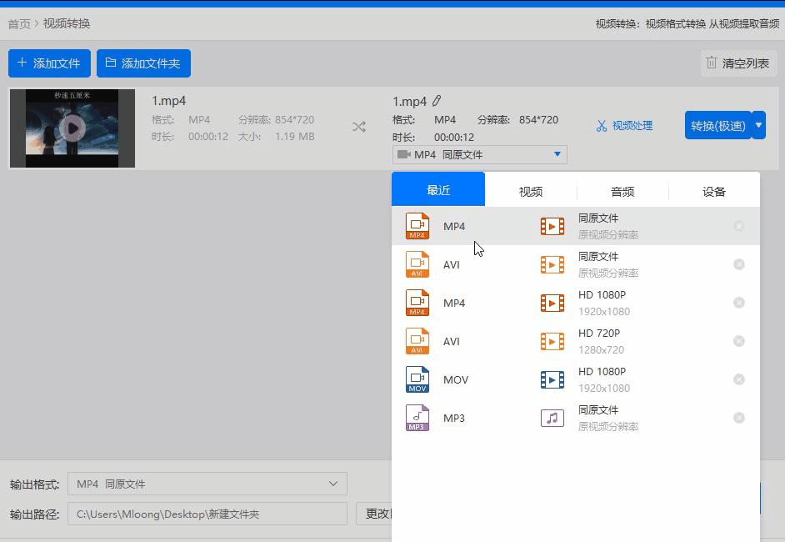Remove the MOV preset with its x icon

point(739,379)
